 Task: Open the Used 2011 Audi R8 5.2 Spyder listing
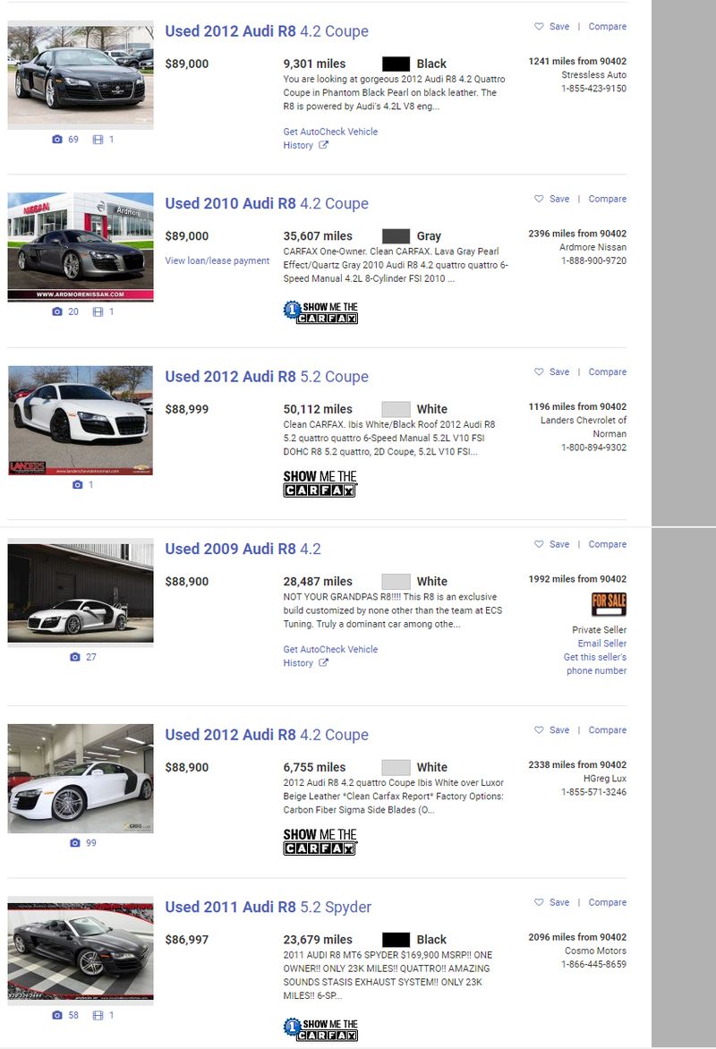click(x=268, y=908)
